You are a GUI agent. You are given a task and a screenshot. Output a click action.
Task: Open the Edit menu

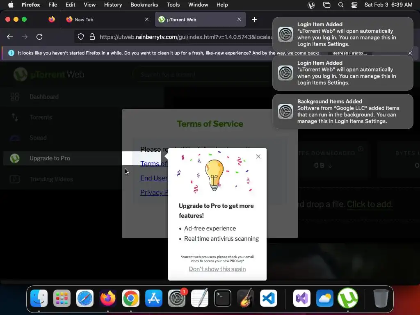71,5
